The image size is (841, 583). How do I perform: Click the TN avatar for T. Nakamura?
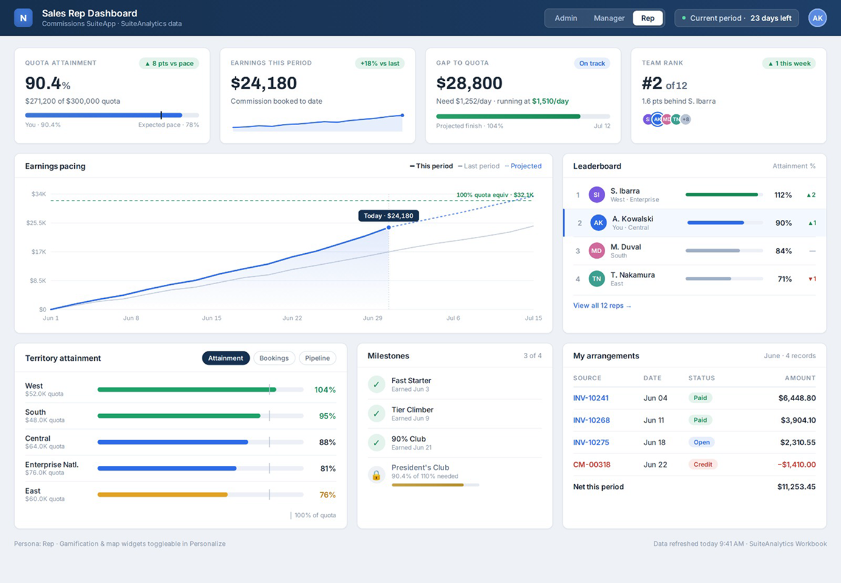(x=597, y=279)
